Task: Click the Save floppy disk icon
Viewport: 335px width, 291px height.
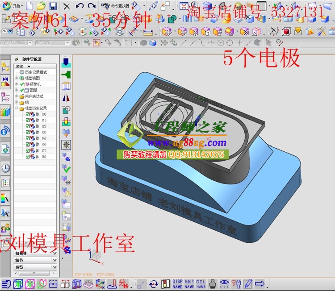Action: click(x=53, y=6)
